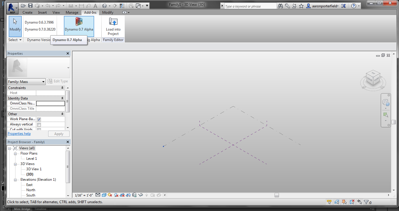This screenshot has height=211, width=399.
Task: Expand the Select panel dropdown
Action: coord(15,40)
